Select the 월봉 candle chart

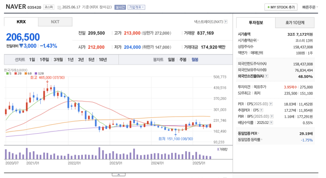click(195, 60)
